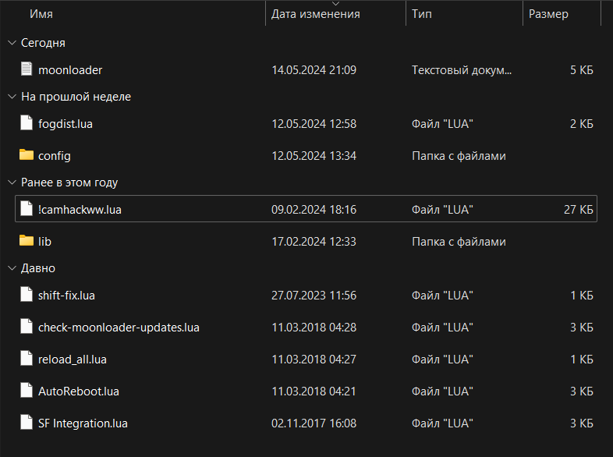The height and width of the screenshot is (457, 613).
Task: Sort files by Размер column
Action: point(548,14)
